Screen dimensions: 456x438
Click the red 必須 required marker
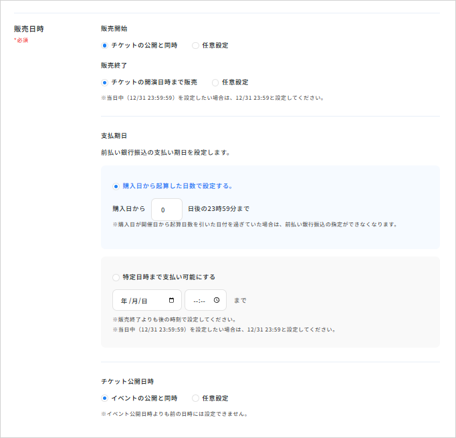21,41
